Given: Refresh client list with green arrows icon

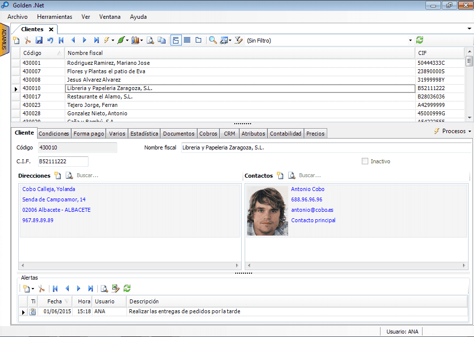Looking at the screenshot, I should [x=420, y=40].
